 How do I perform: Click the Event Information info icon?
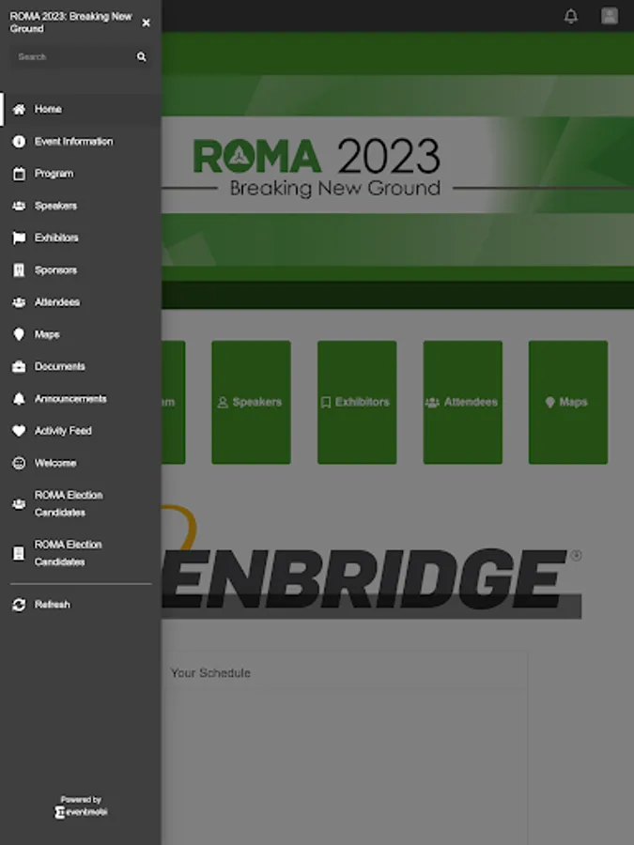pyautogui.click(x=19, y=142)
